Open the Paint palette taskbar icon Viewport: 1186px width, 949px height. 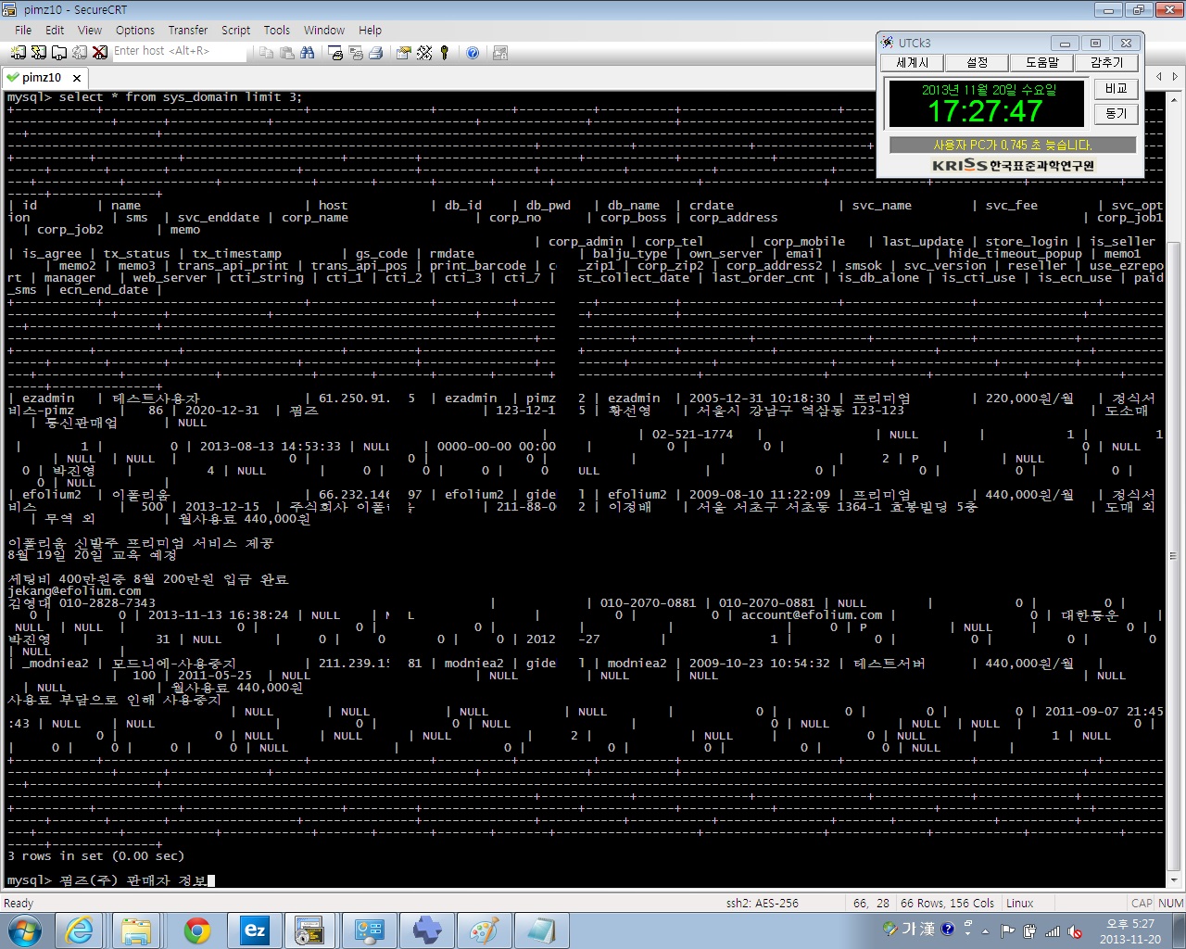pyautogui.click(x=484, y=930)
